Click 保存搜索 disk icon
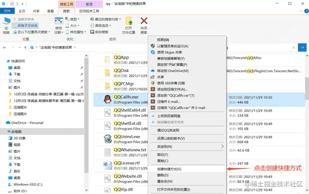This screenshot has height=194, width=309. point(92,32)
